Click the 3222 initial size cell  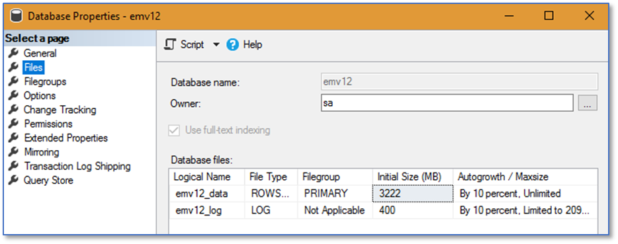point(413,194)
